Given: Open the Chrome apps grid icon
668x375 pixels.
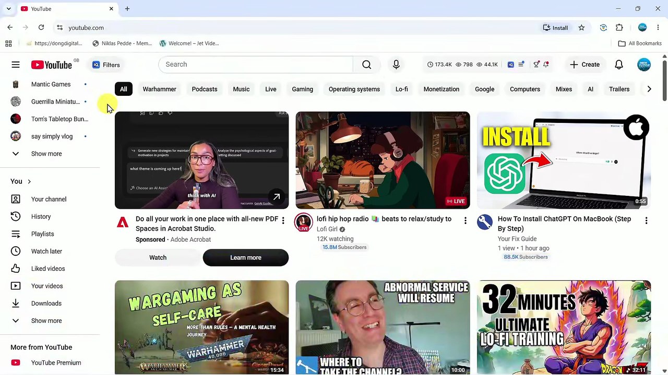Looking at the screenshot, I should point(8,43).
